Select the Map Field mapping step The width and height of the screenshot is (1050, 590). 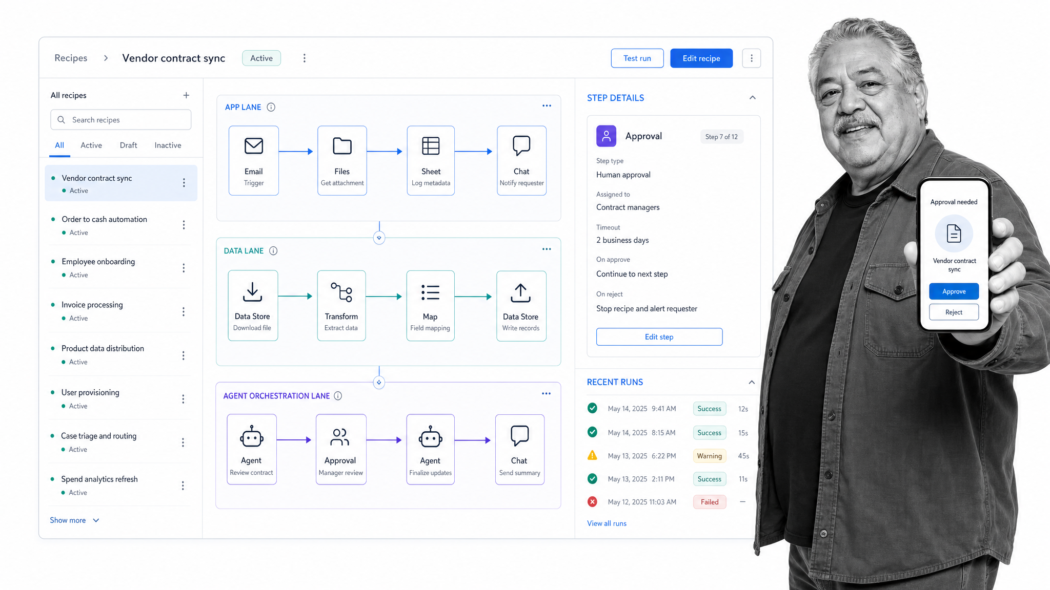[x=430, y=306]
